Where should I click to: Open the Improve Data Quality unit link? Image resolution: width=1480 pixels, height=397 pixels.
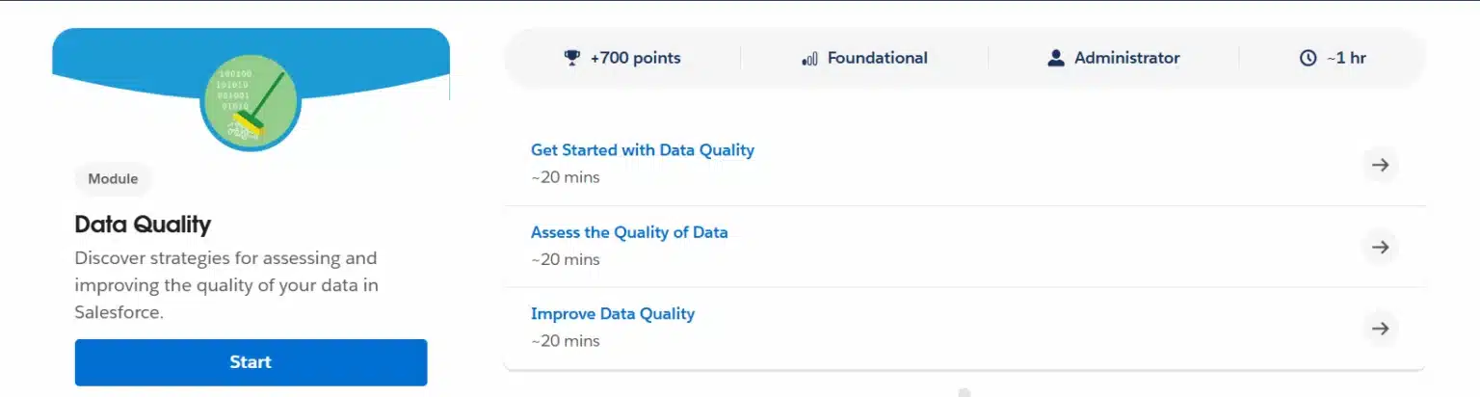613,314
